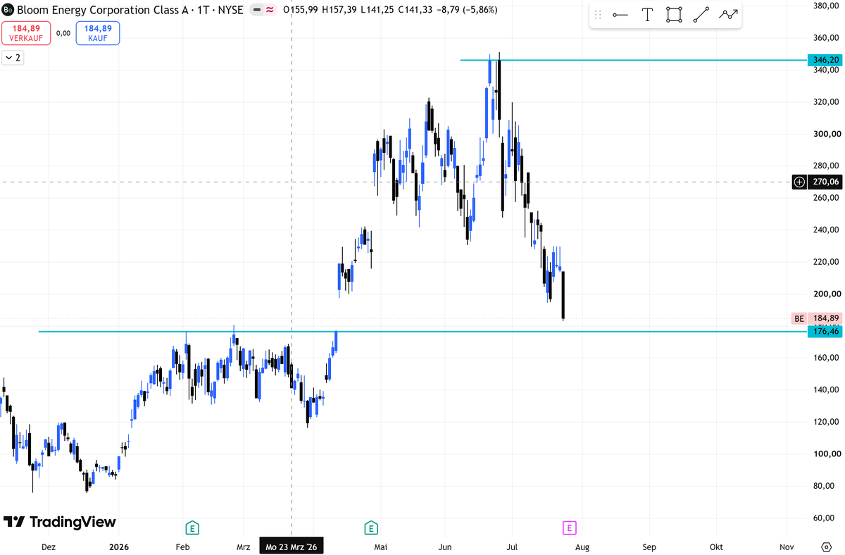This screenshot has height=555, width=845.
Task: Open the upcoming purple earnings marker
Action: click(x=569, y=527)
